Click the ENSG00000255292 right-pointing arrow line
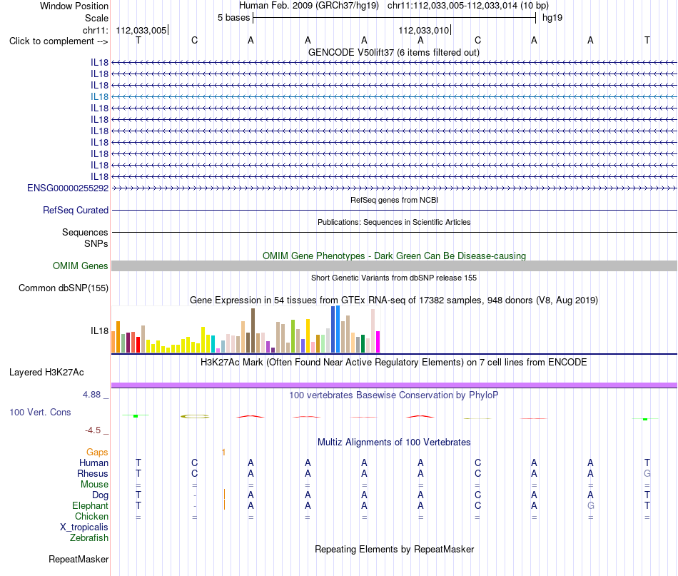678x576 pixels. point(394,188)
